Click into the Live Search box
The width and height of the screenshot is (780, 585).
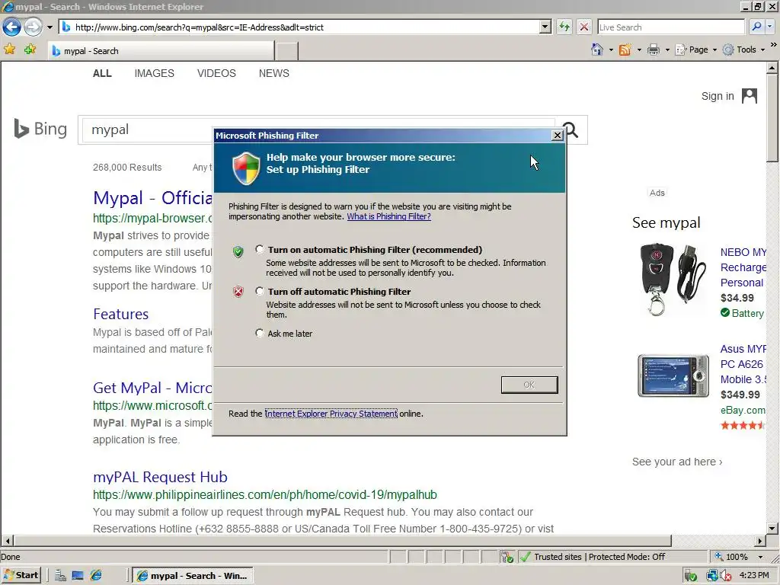(670, 27)
